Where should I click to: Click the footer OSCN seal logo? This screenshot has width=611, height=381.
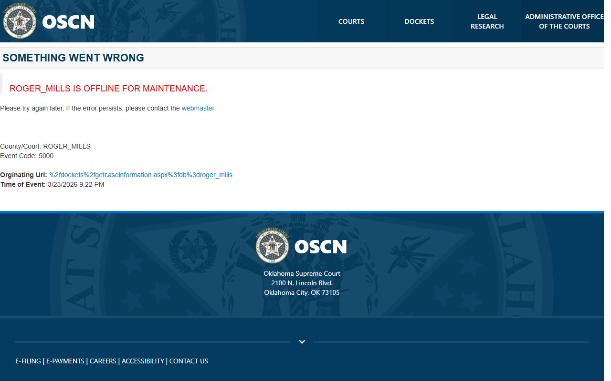coord(273,246)
